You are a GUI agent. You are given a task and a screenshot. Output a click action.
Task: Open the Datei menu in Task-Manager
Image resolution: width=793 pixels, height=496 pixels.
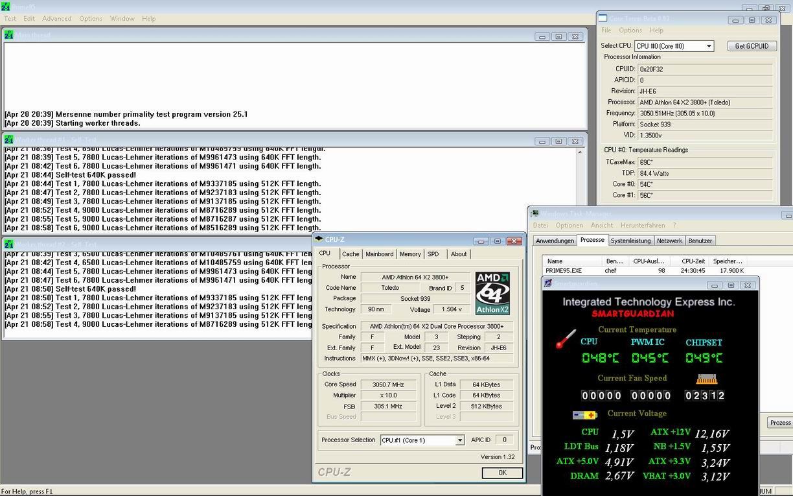click(x=540, y=226)
